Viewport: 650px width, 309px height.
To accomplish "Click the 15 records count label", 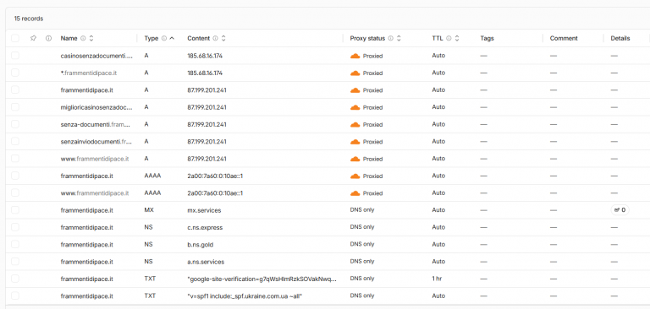I will (29, 19).
